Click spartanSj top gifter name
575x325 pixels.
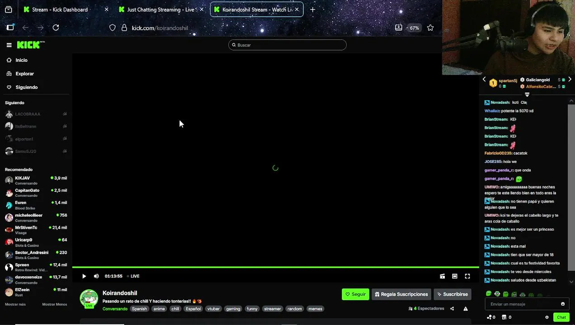tap(508, 81)
